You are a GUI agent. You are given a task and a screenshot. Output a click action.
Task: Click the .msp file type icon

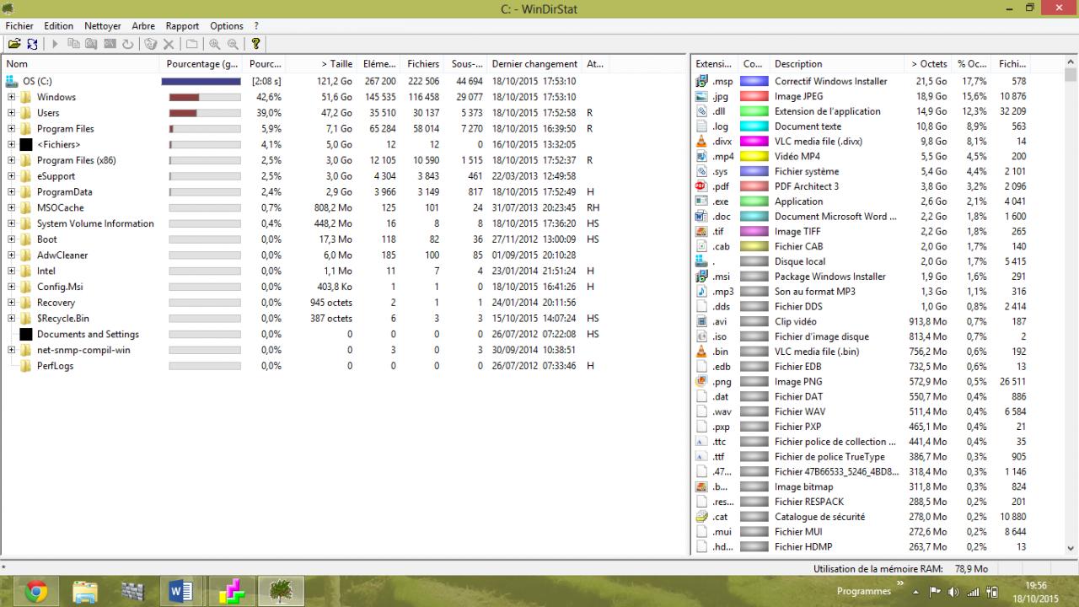(x=701, y=81)
